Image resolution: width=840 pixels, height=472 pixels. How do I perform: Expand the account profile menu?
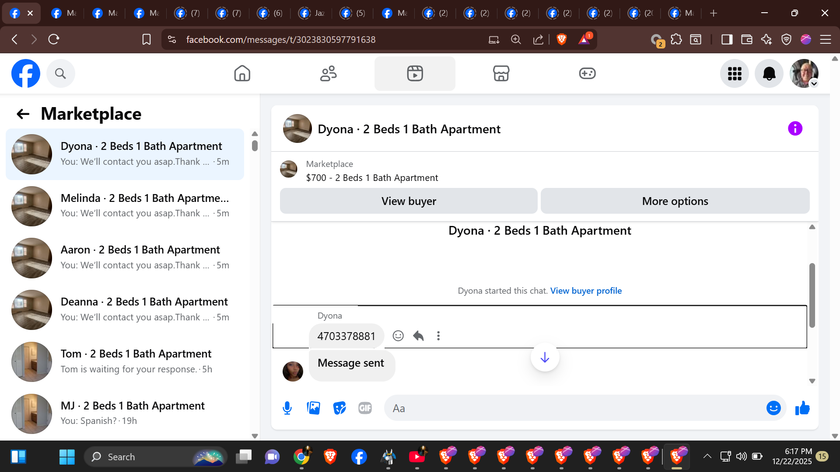point(804,73)
